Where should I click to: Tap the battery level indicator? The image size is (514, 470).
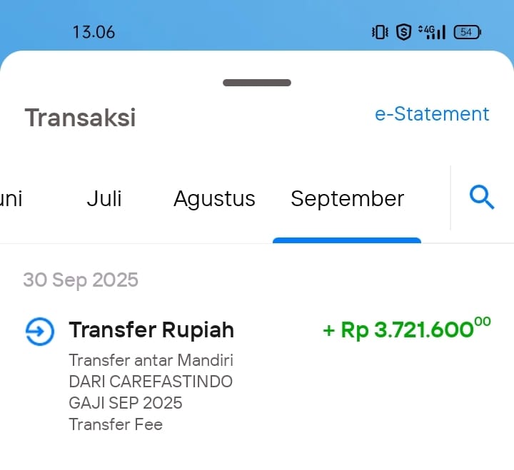pyautogui.click(x=468, y=32)
